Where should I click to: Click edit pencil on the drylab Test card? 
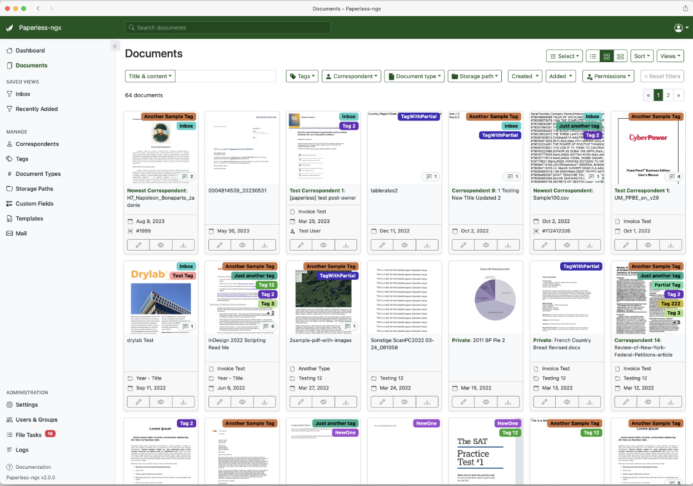click(x=138, y=402)
